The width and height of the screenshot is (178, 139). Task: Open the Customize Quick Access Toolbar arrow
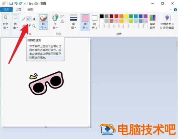point(25,4)
